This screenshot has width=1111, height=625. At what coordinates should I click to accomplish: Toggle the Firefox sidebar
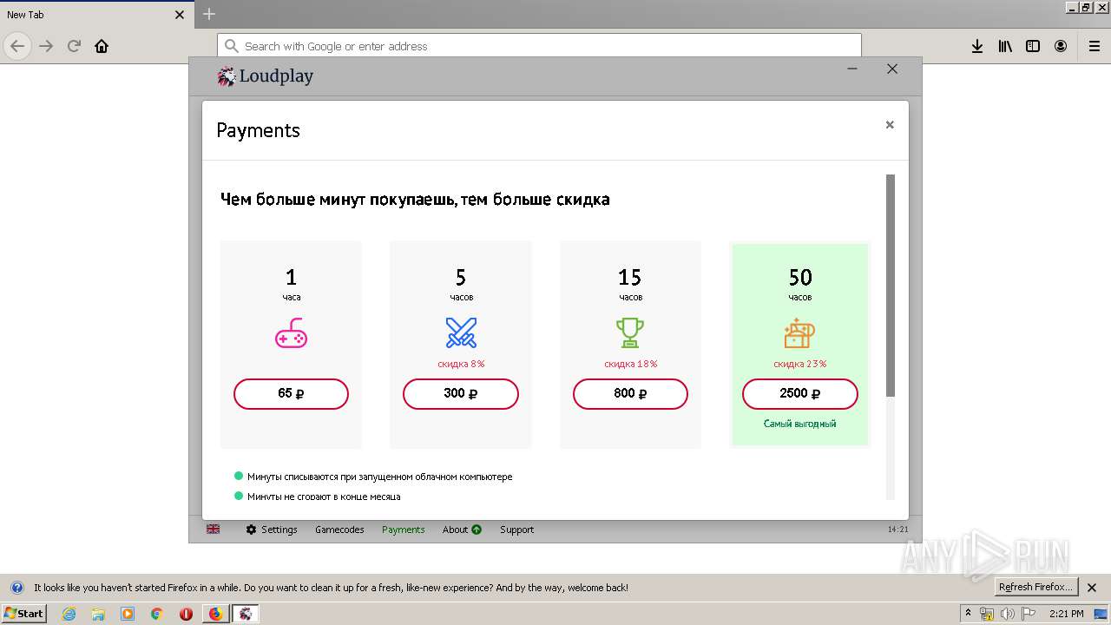point(1033,46)
